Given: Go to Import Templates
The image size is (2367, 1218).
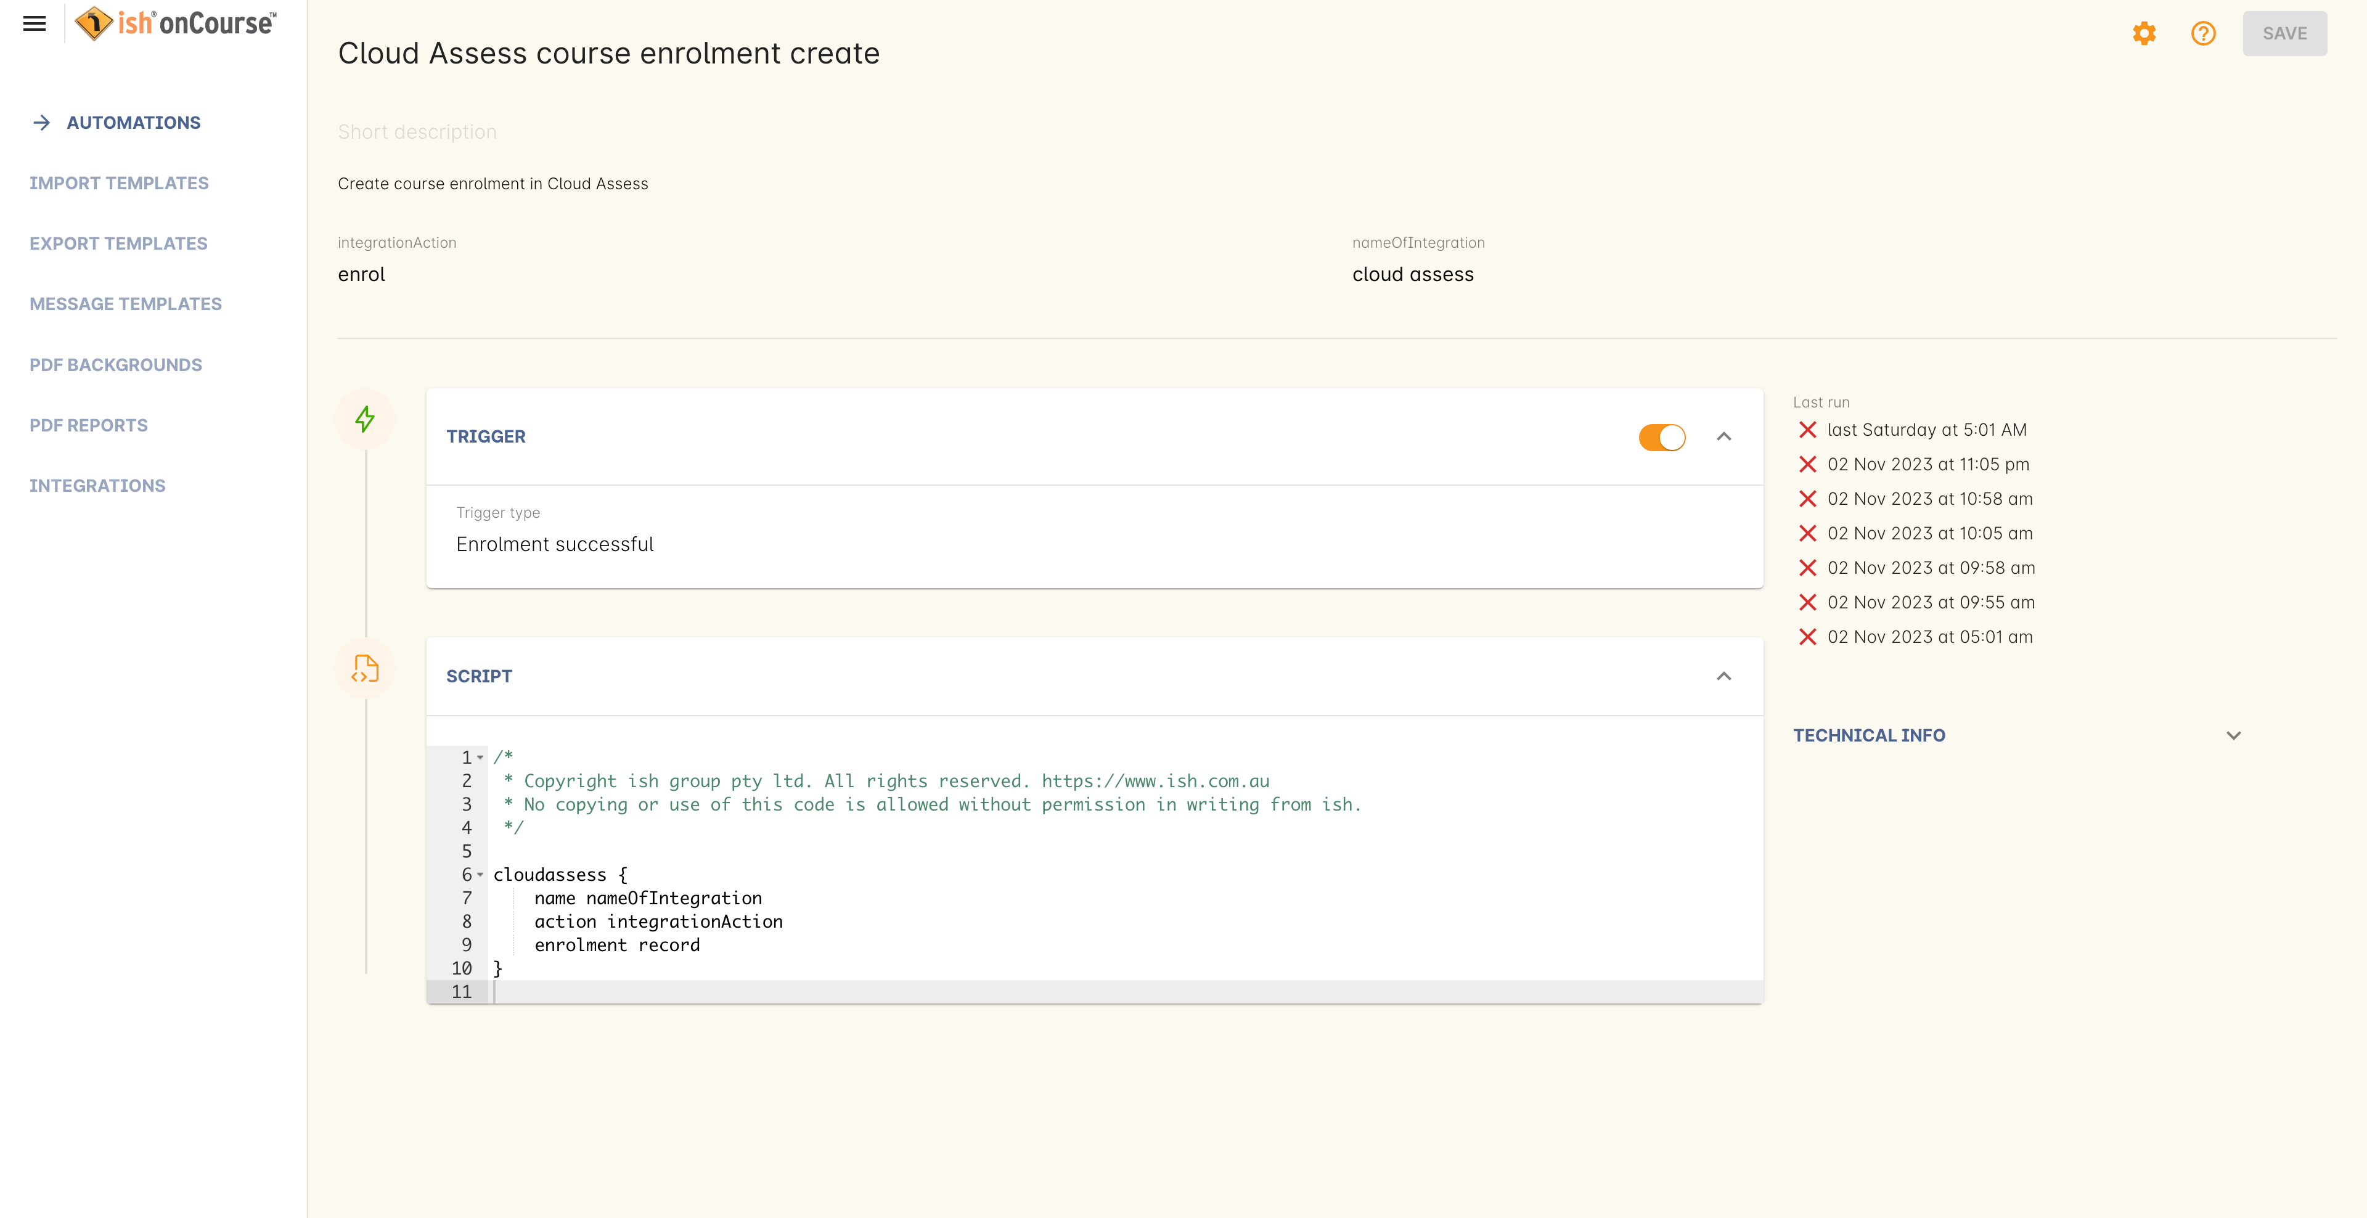Looking at the screenshot, I should pyautogui.click(x=118, y=184).
